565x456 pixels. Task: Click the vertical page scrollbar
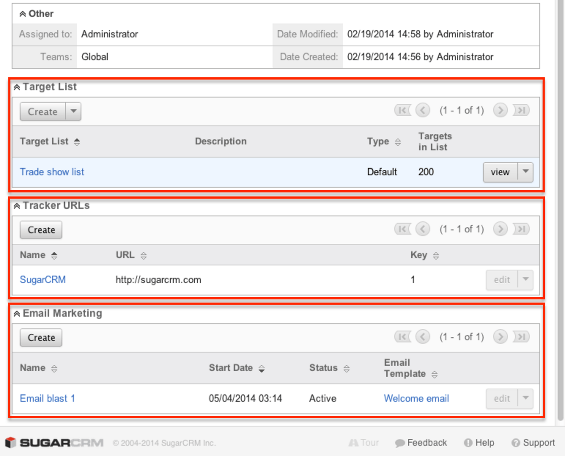[x=560, y=211]
